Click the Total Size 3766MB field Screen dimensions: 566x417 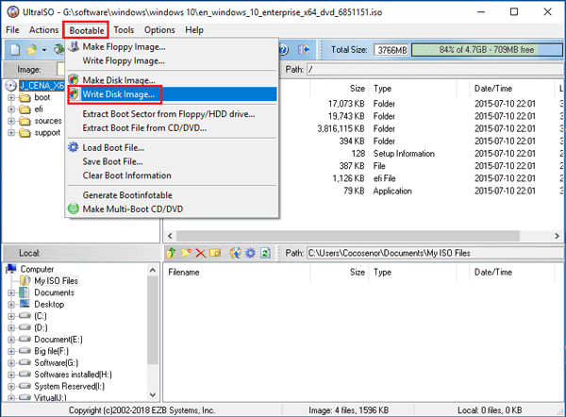point(391,50)
